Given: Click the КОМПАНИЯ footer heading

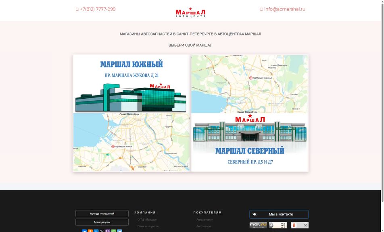Looking at the screenshot, I should click(145, 212).
